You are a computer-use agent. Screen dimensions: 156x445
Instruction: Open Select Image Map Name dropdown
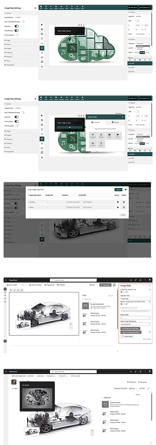(x=135, y=324)
